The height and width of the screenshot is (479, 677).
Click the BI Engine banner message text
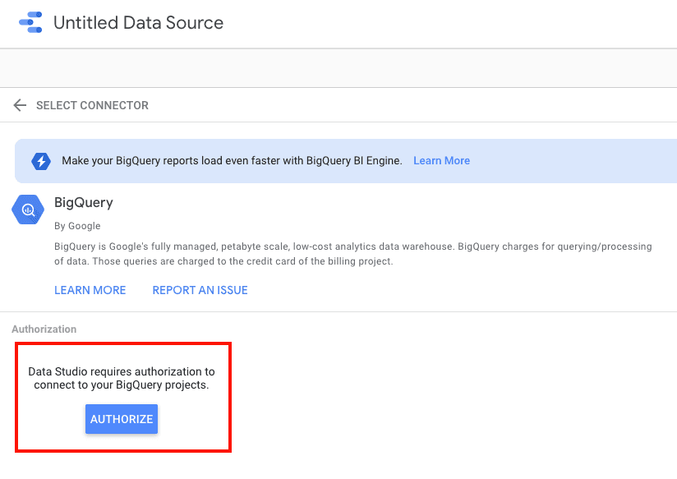click(232, 161)
